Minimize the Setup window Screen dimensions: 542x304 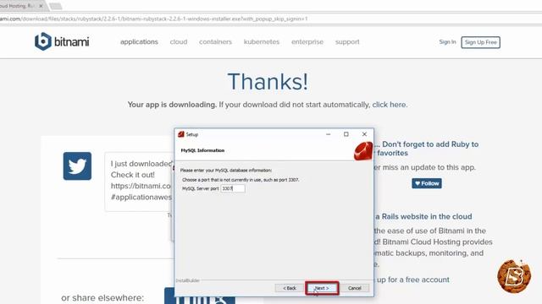point(328,134)
